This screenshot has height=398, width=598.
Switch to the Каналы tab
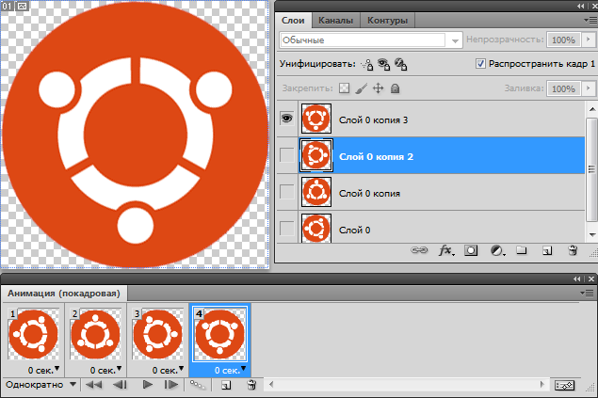click(335, 20)
